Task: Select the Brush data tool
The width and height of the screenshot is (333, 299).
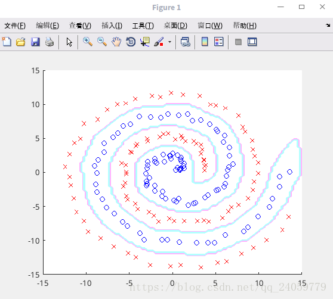Action: (x=159, y=42)
